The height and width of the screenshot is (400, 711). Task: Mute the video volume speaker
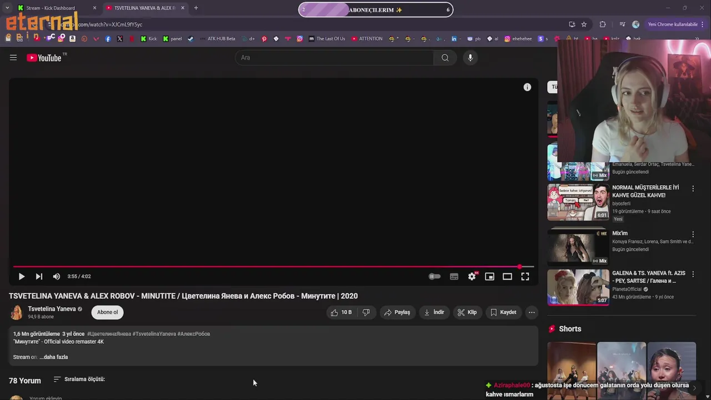coord(56,276)
